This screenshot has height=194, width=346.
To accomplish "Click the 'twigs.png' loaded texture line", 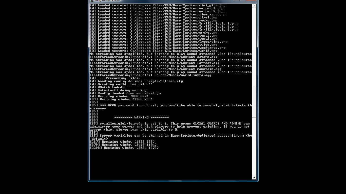I will click(x=153, y=45).
